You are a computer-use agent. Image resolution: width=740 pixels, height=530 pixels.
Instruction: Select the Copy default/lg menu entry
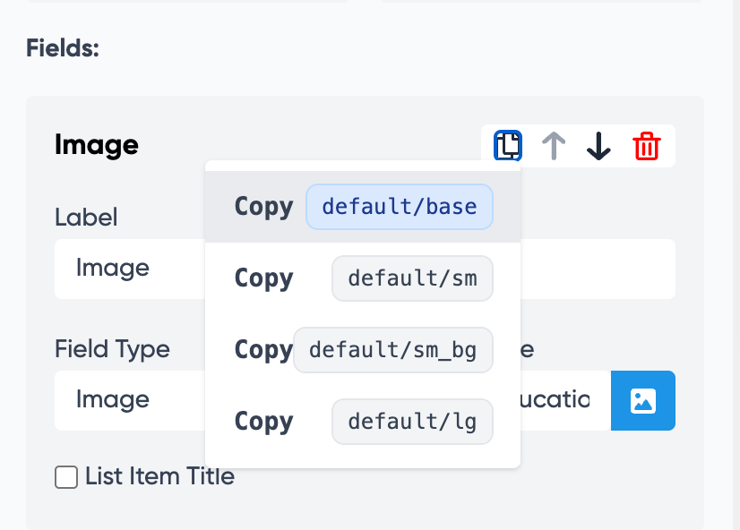(x=263, y=422)
